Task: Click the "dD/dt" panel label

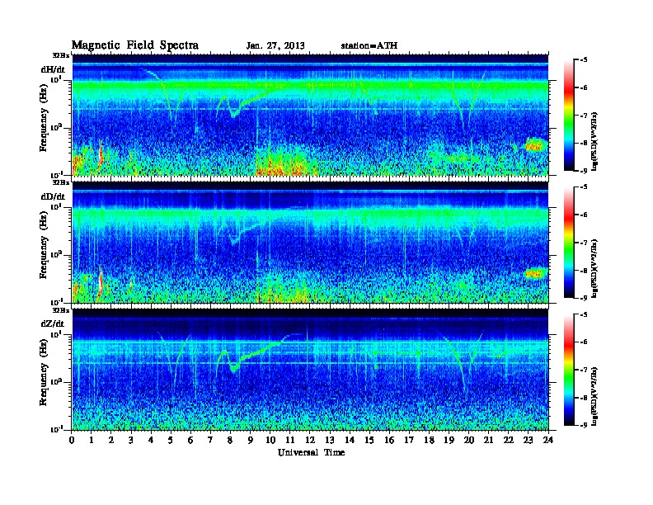Action: pyautogui.click(x=53, y=196)
